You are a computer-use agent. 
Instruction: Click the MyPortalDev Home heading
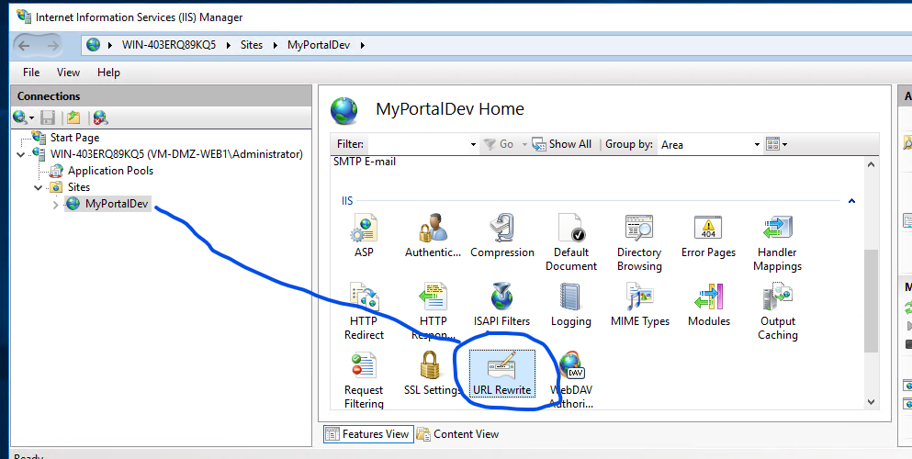(x=450, y=109)
